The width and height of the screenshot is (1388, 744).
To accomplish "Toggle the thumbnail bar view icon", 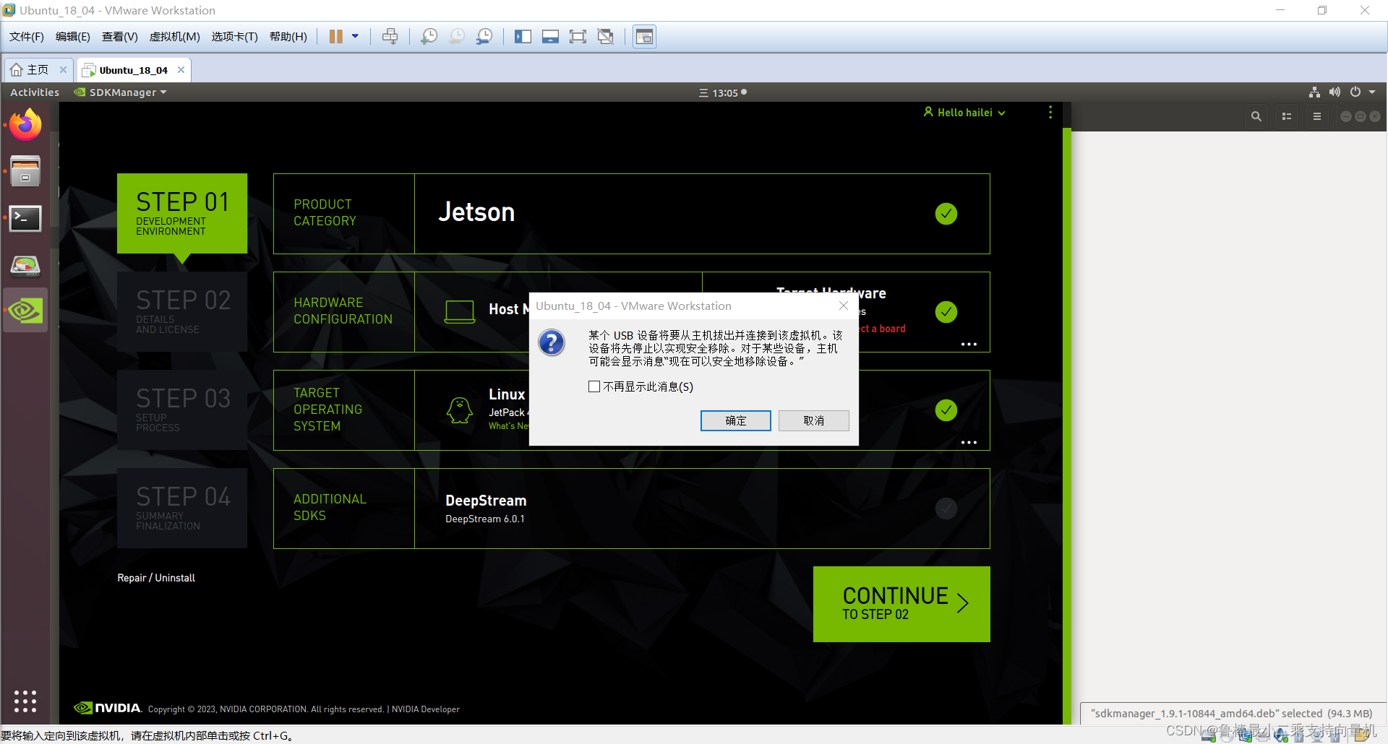I will pos(550,37).
